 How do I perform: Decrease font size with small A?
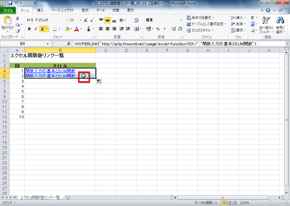pos(92,20)
